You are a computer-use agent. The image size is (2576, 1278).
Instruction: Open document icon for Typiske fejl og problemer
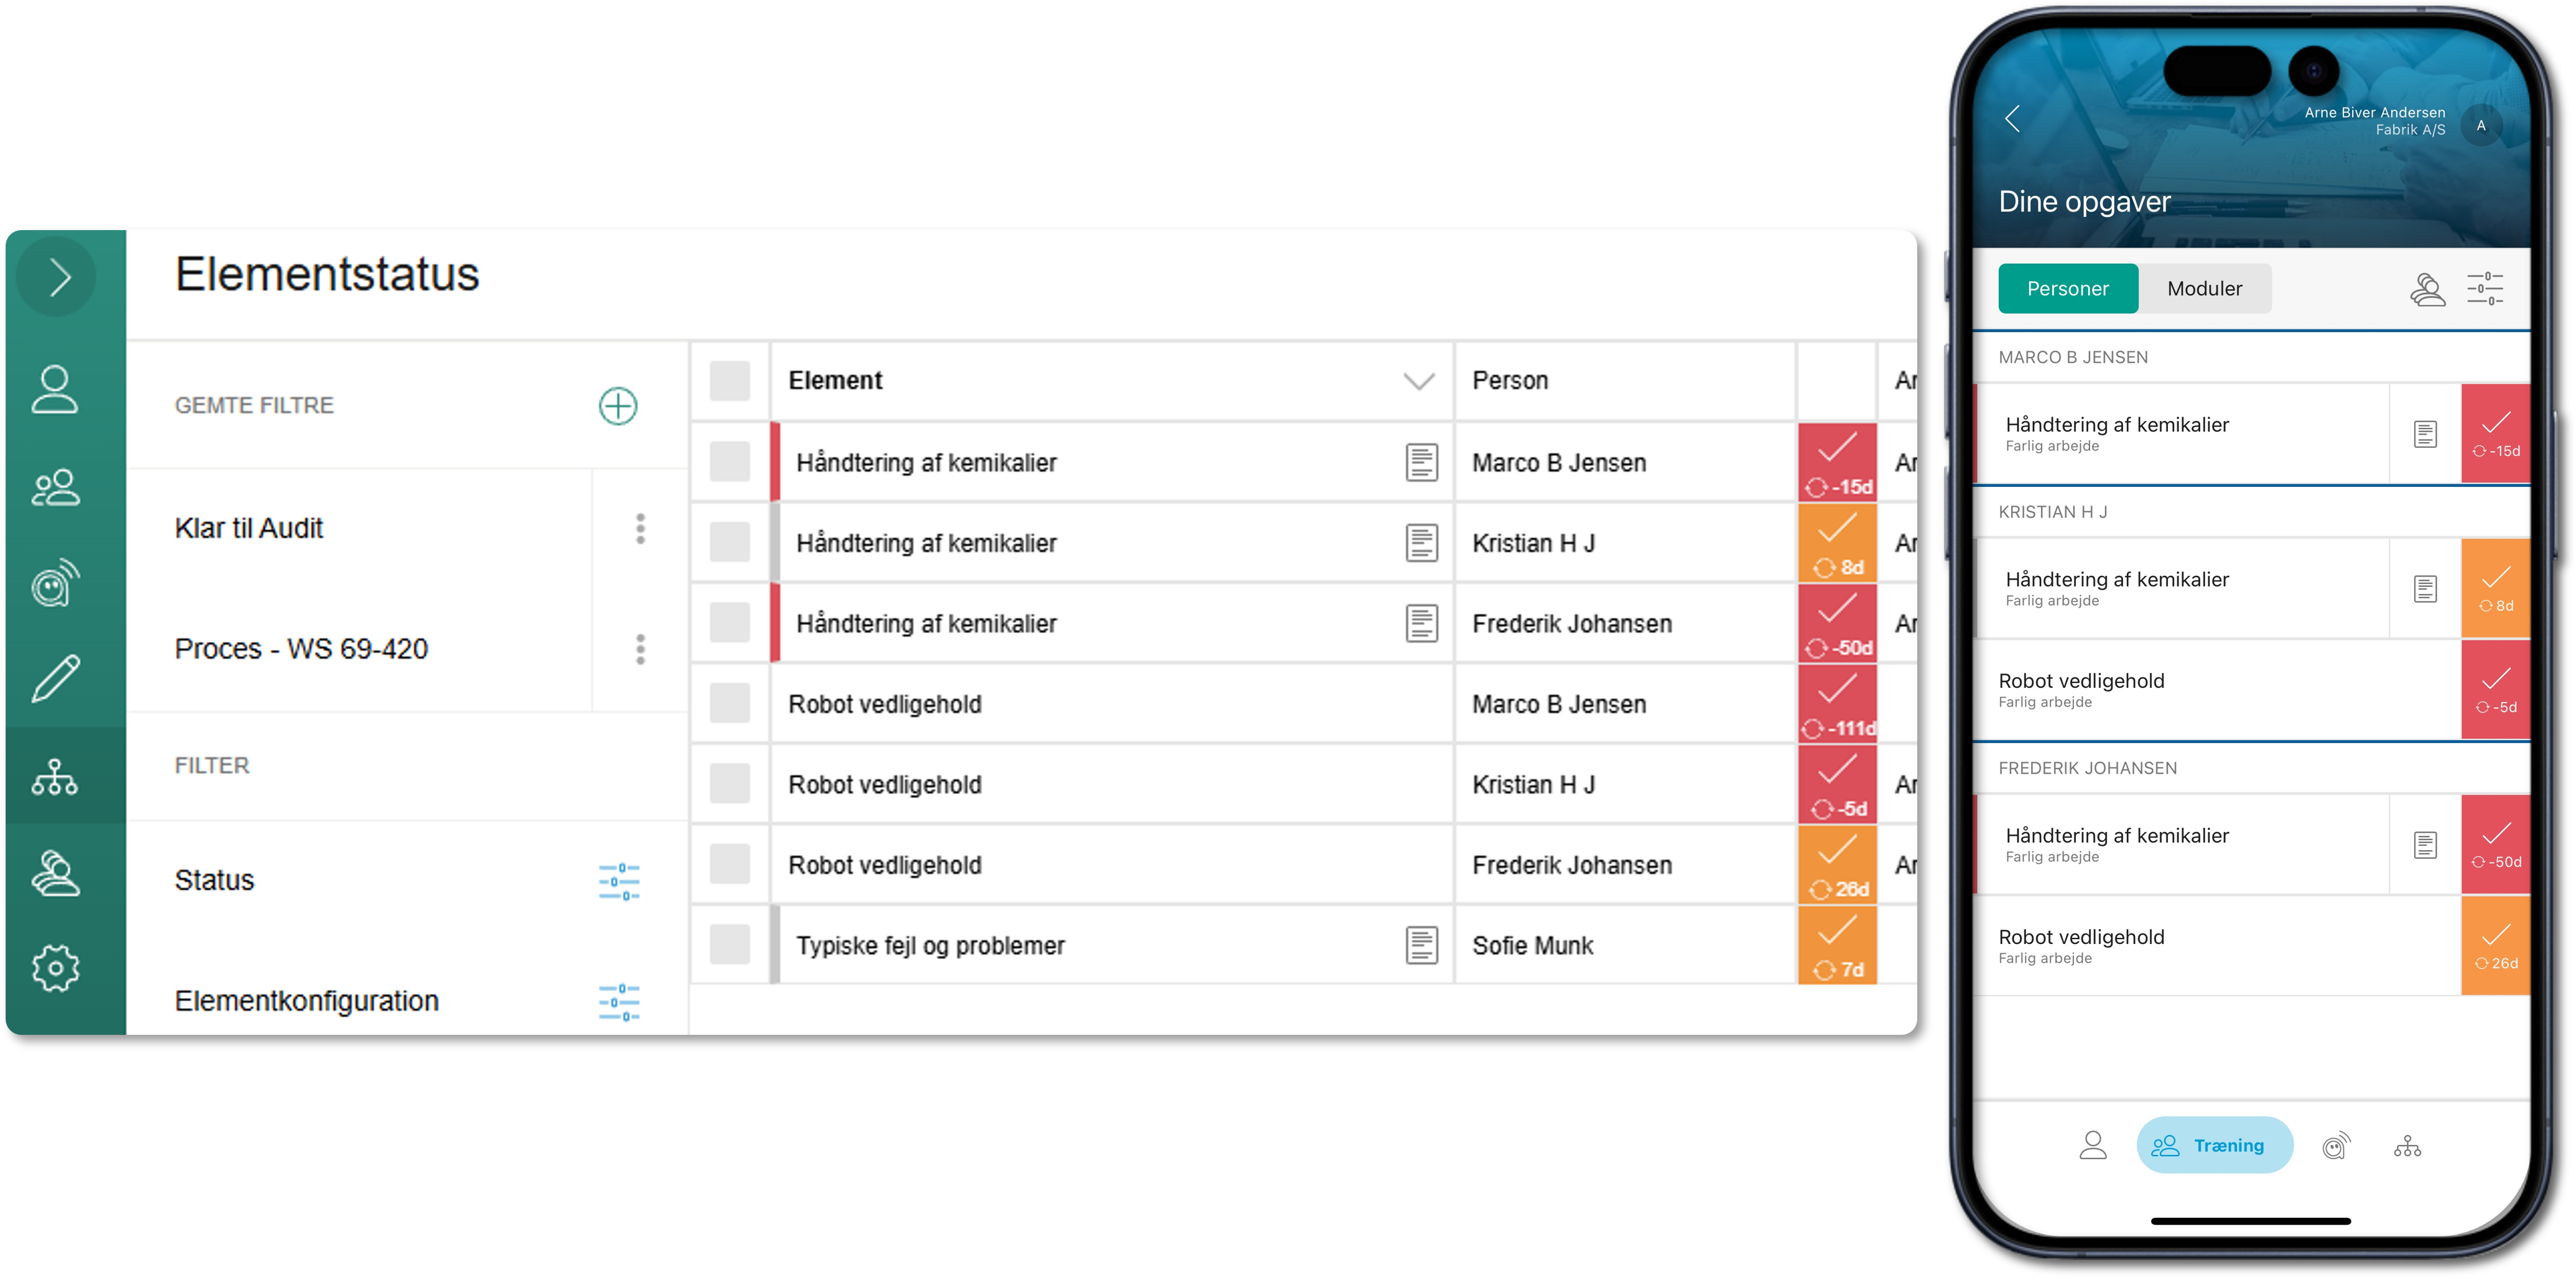pyautogui.click(x=1421, y=945)
